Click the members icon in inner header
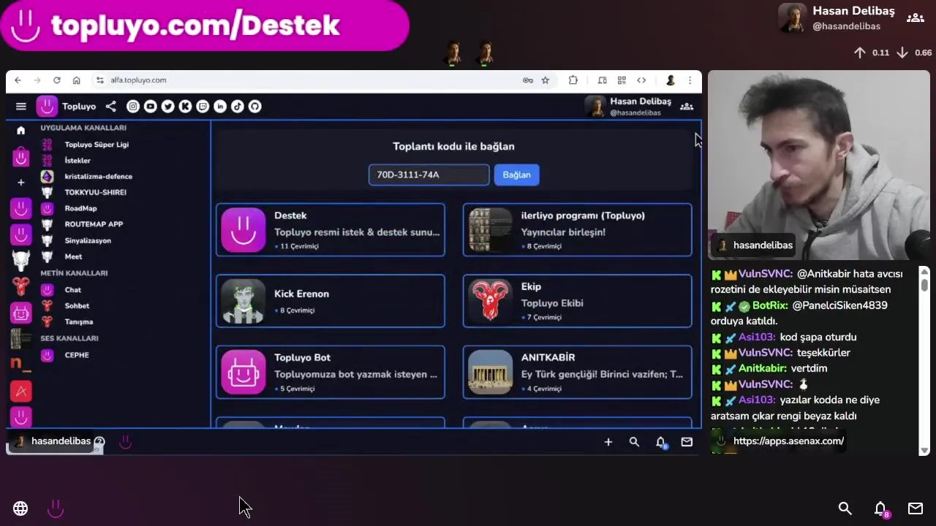 (686, 107)
